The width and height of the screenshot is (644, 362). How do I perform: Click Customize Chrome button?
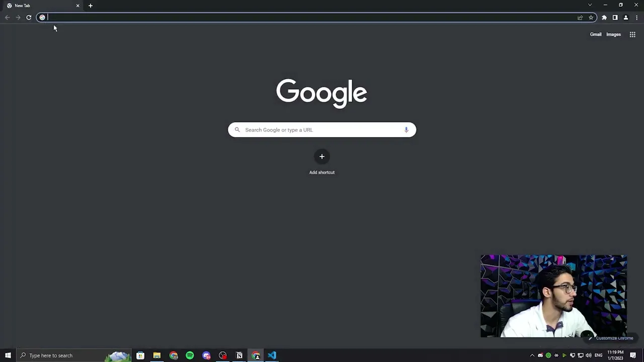[x=611, y=338]
